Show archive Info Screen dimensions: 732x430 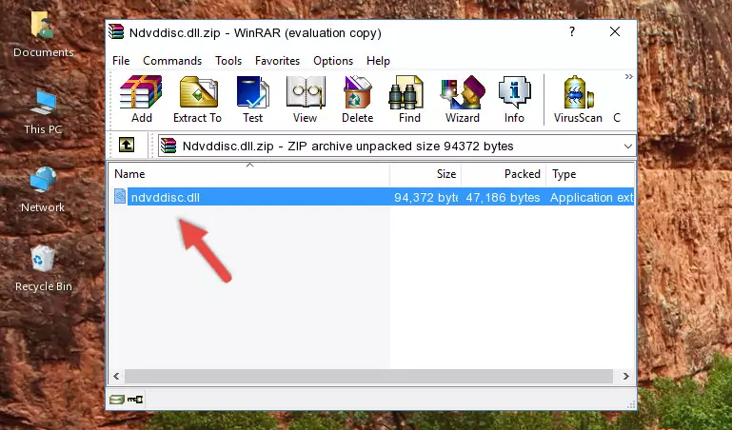[x=514, y=99]
